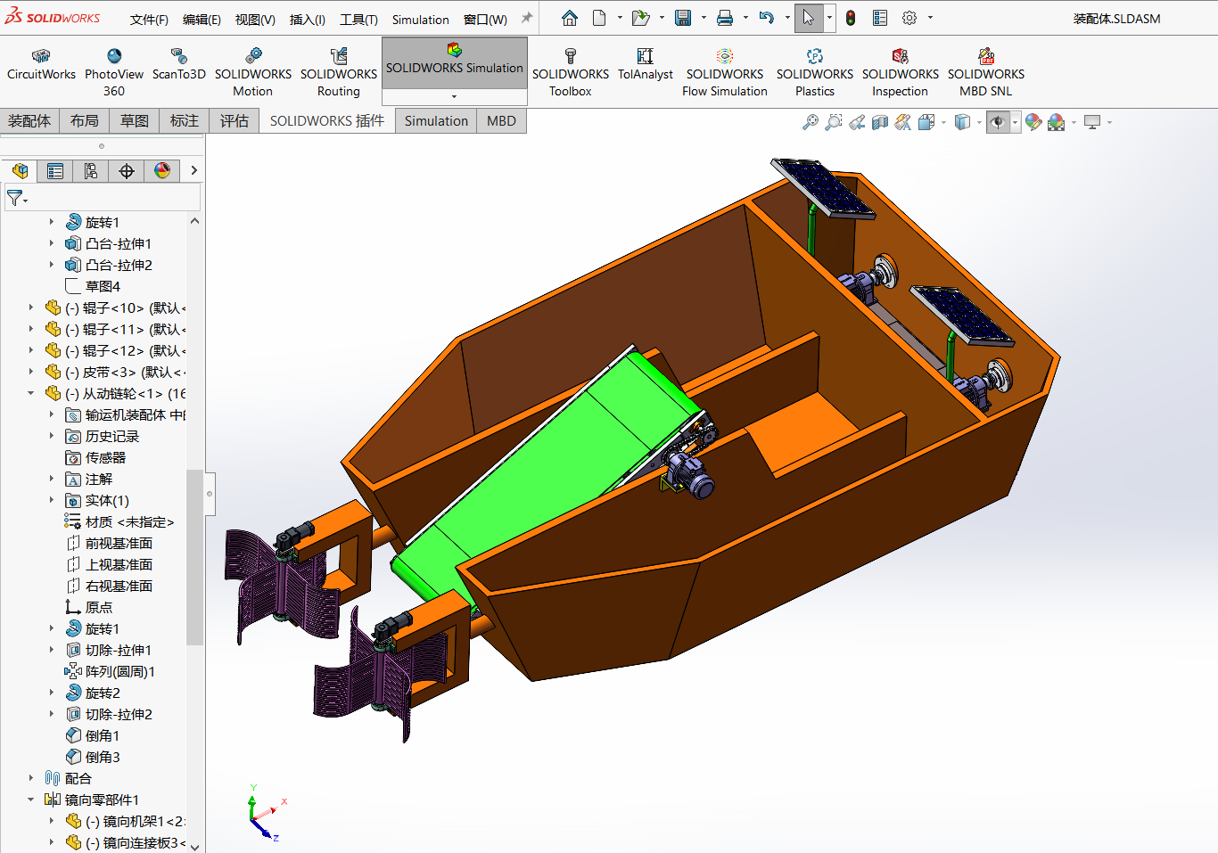The height and width of the screenshot is (853, 1218).
Task: Open the Section View tool
Action: click(x=879, y=122)
